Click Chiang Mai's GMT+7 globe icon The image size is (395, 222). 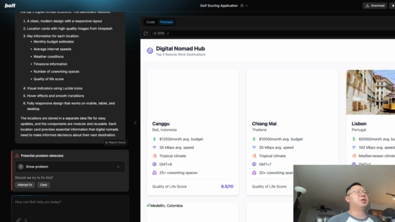(x=254, y=165)
